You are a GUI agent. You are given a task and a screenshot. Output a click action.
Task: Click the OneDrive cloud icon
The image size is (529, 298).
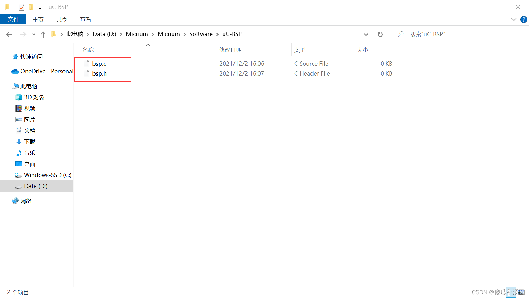click(15, 71)
